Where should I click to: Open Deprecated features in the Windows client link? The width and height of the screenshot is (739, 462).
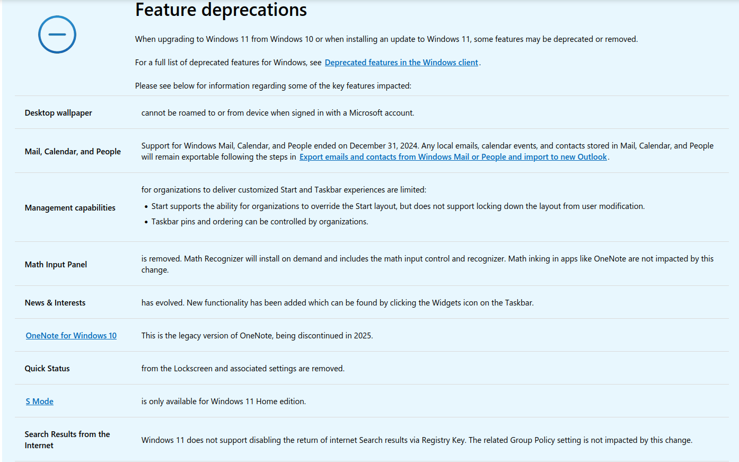click(x=401, y=63)
